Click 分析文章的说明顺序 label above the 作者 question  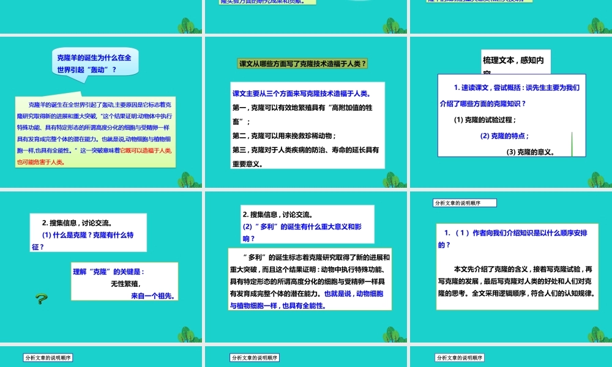[x=465, y=203]
